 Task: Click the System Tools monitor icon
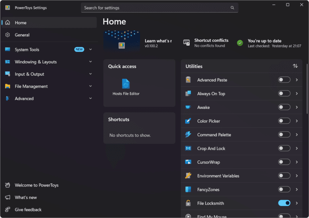tap(8, 49)
